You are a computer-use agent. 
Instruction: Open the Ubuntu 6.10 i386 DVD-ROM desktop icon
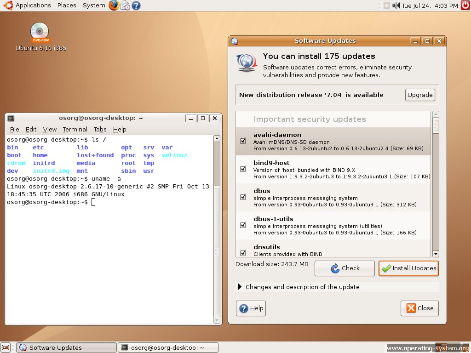tap(40, 37)
